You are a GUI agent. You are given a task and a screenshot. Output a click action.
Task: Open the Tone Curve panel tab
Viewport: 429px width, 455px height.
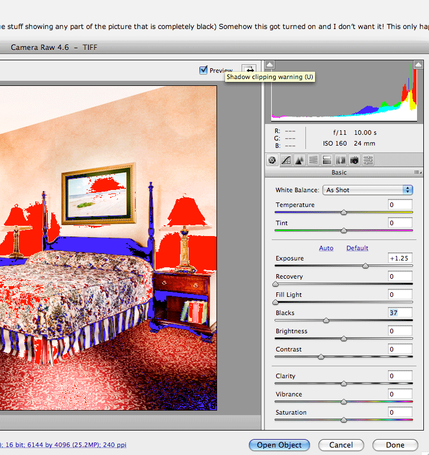tap(286, 160)
